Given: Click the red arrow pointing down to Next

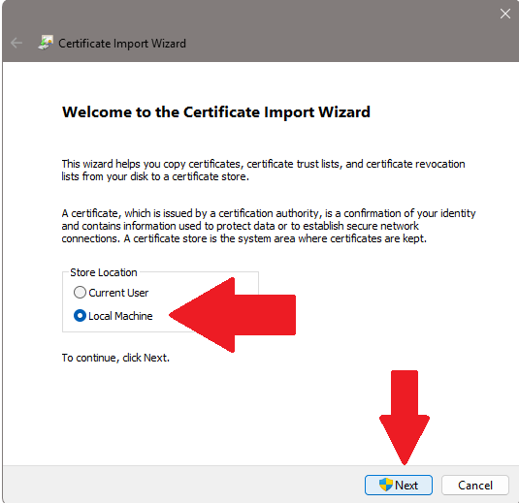Looking at the screenshot, I should pos(405,418).
